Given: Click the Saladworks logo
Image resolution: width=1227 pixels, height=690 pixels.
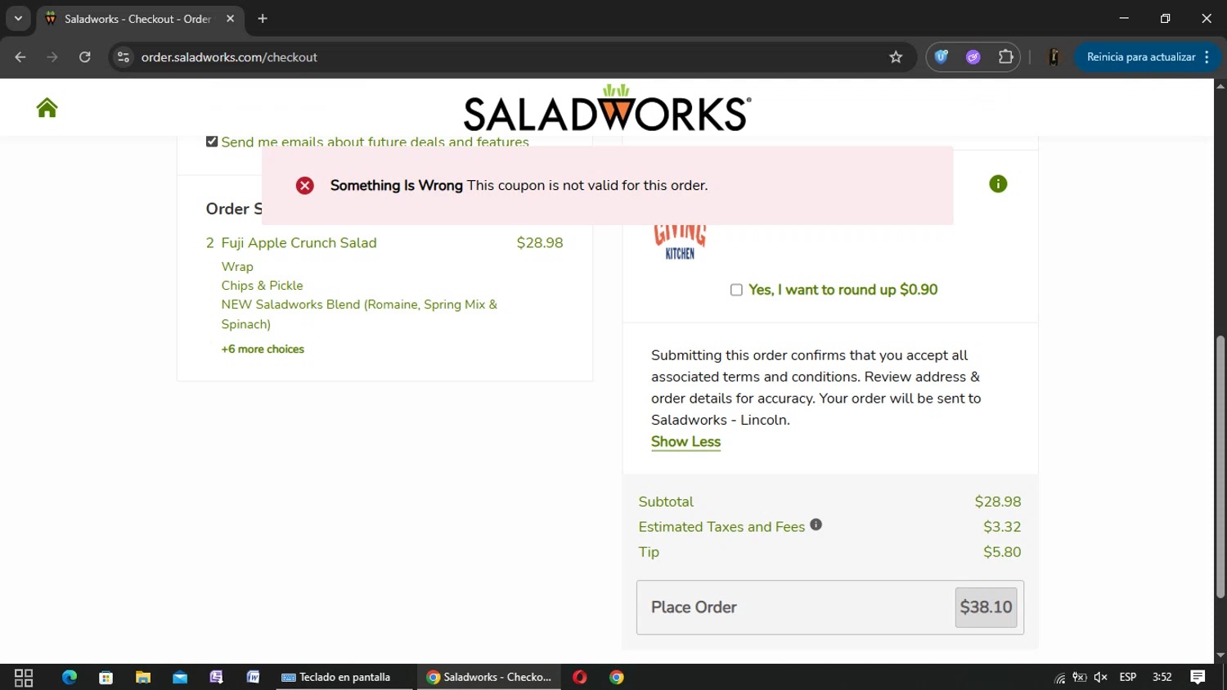Looking at the screenshot, I should pos(607,108).
